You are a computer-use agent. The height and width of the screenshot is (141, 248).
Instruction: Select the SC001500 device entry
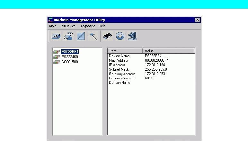70,62
